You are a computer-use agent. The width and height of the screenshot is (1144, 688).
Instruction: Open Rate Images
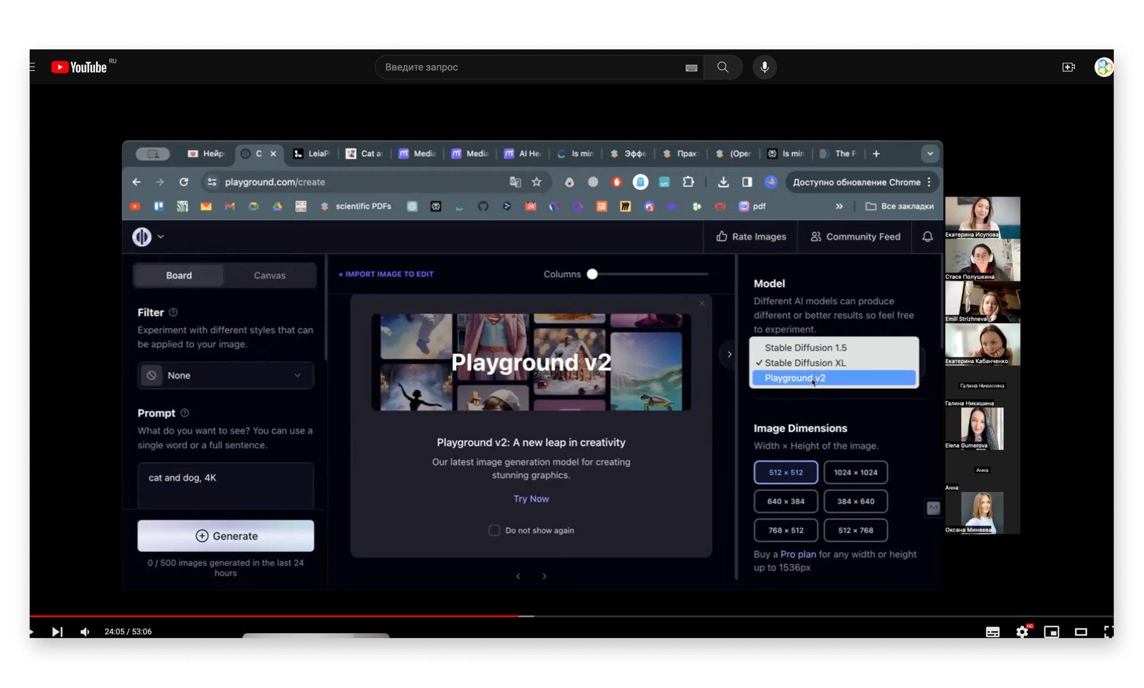click(751, 237)
